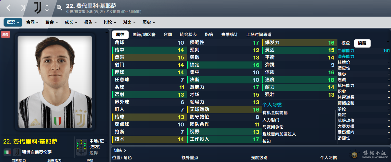
Task: Click the position pitch diagram icon
Action: coord(81,147)
